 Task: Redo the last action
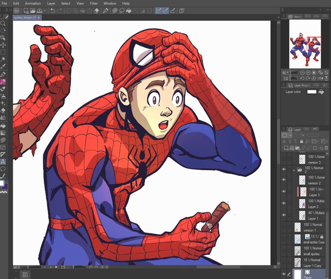coord(59,11)
